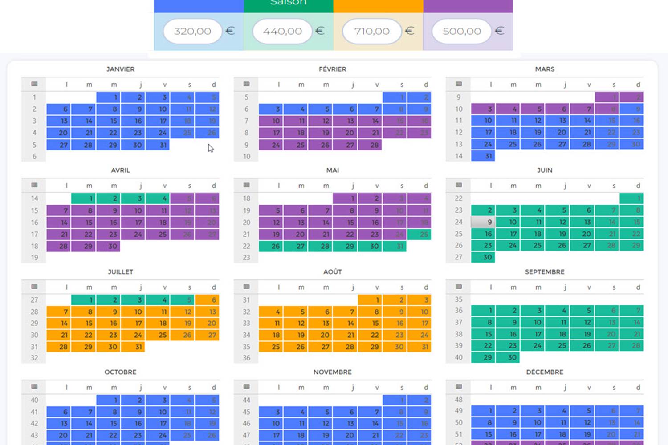Click the 440,00 price input
Screen dimensions: 668x445
point(282,31)
